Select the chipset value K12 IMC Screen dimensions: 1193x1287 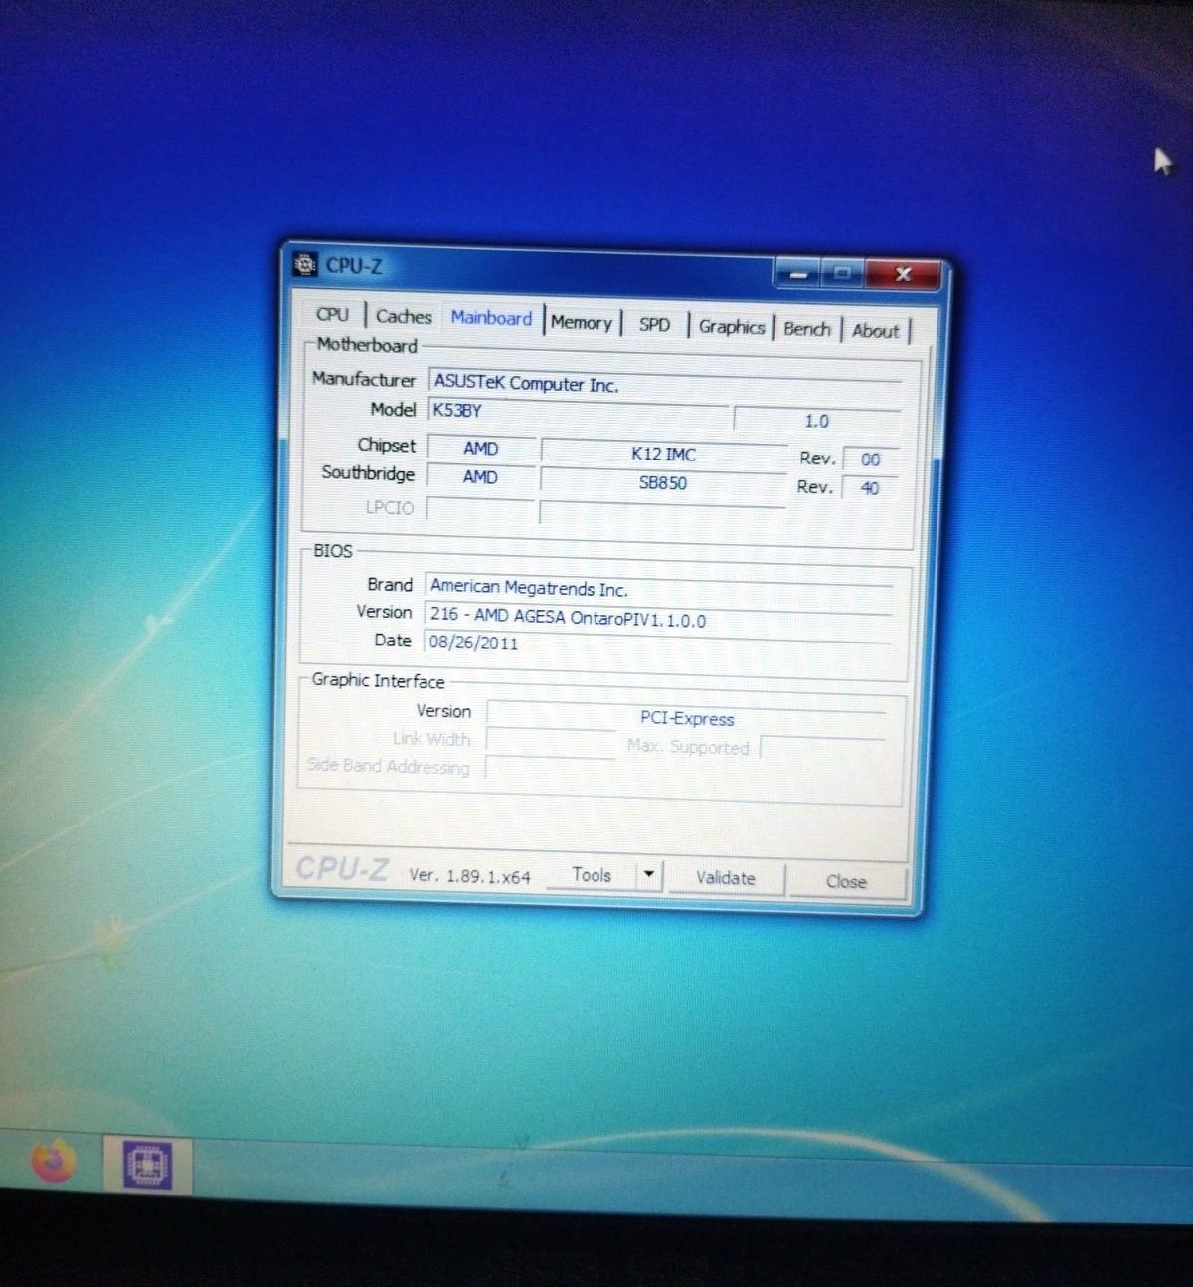[663, 455]
